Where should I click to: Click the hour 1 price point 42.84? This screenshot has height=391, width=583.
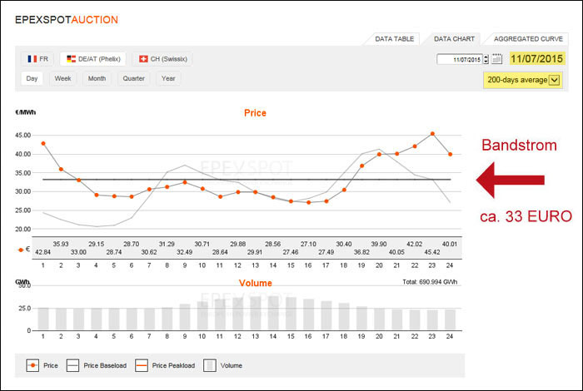(43, 143)
